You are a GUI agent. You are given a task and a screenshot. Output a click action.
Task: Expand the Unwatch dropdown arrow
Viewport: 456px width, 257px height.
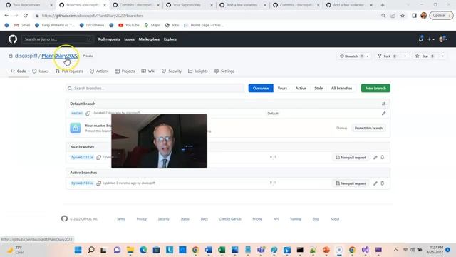point(368,56)
